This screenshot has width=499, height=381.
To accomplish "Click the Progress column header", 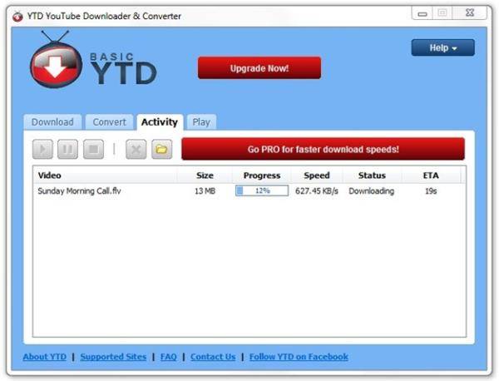I will click(x=262, y=176).
